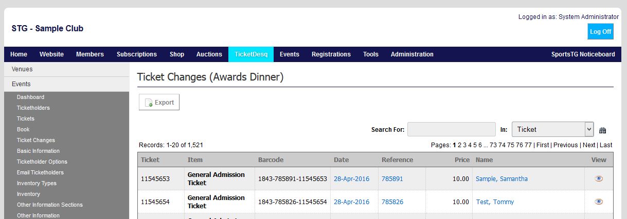Image resolution: width=627 pixels, height=219 pixels.
Task: Go to the First page
Action: [x=543, y=145]
